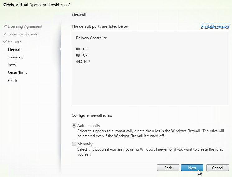Select the Smart Tools step
Viewport: 232px width, 177px height.
pos(17,73)
